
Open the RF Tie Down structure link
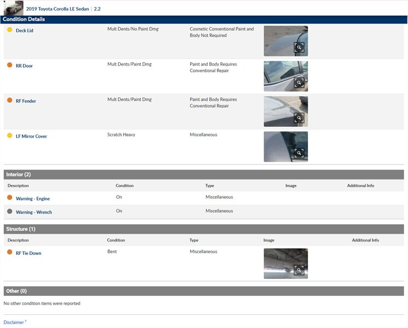tap(28, 253)
